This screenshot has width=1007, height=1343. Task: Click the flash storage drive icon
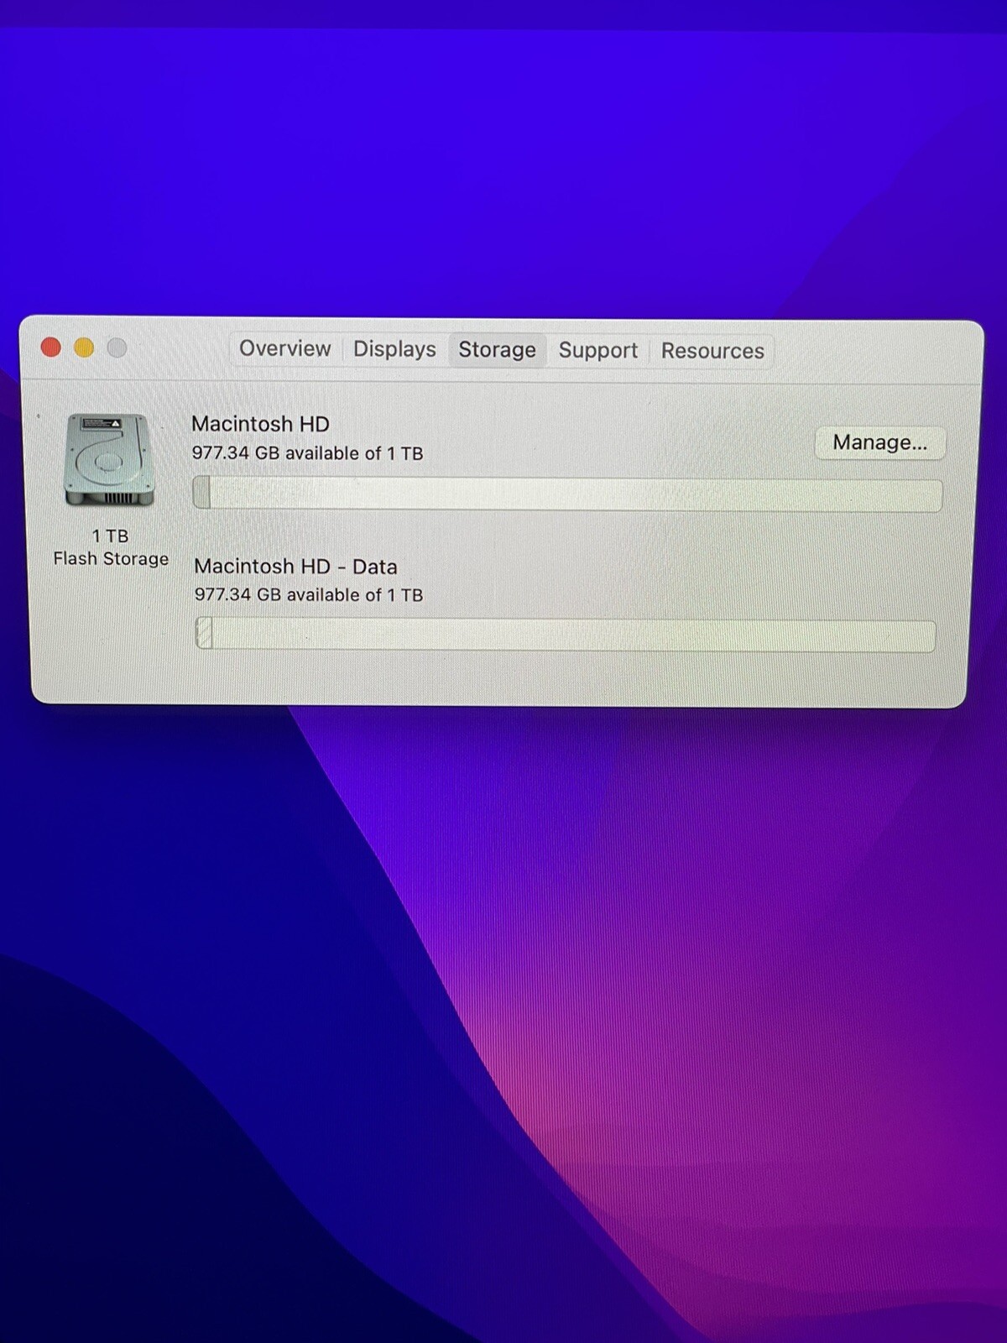(x=109, y=460)
